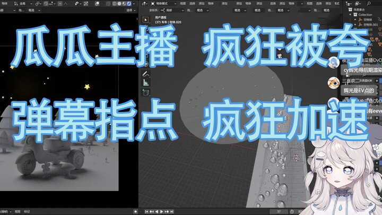Select the Measure ruler tool
Image resolution: width=382 pixels, height=215 pixels.
[146, 83]
